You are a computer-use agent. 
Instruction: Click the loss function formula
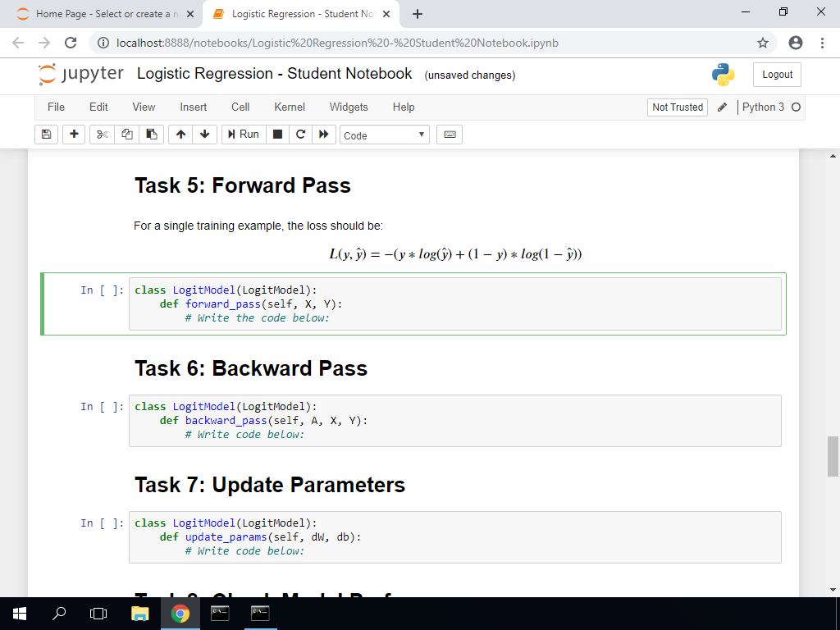tap(455, 253)
